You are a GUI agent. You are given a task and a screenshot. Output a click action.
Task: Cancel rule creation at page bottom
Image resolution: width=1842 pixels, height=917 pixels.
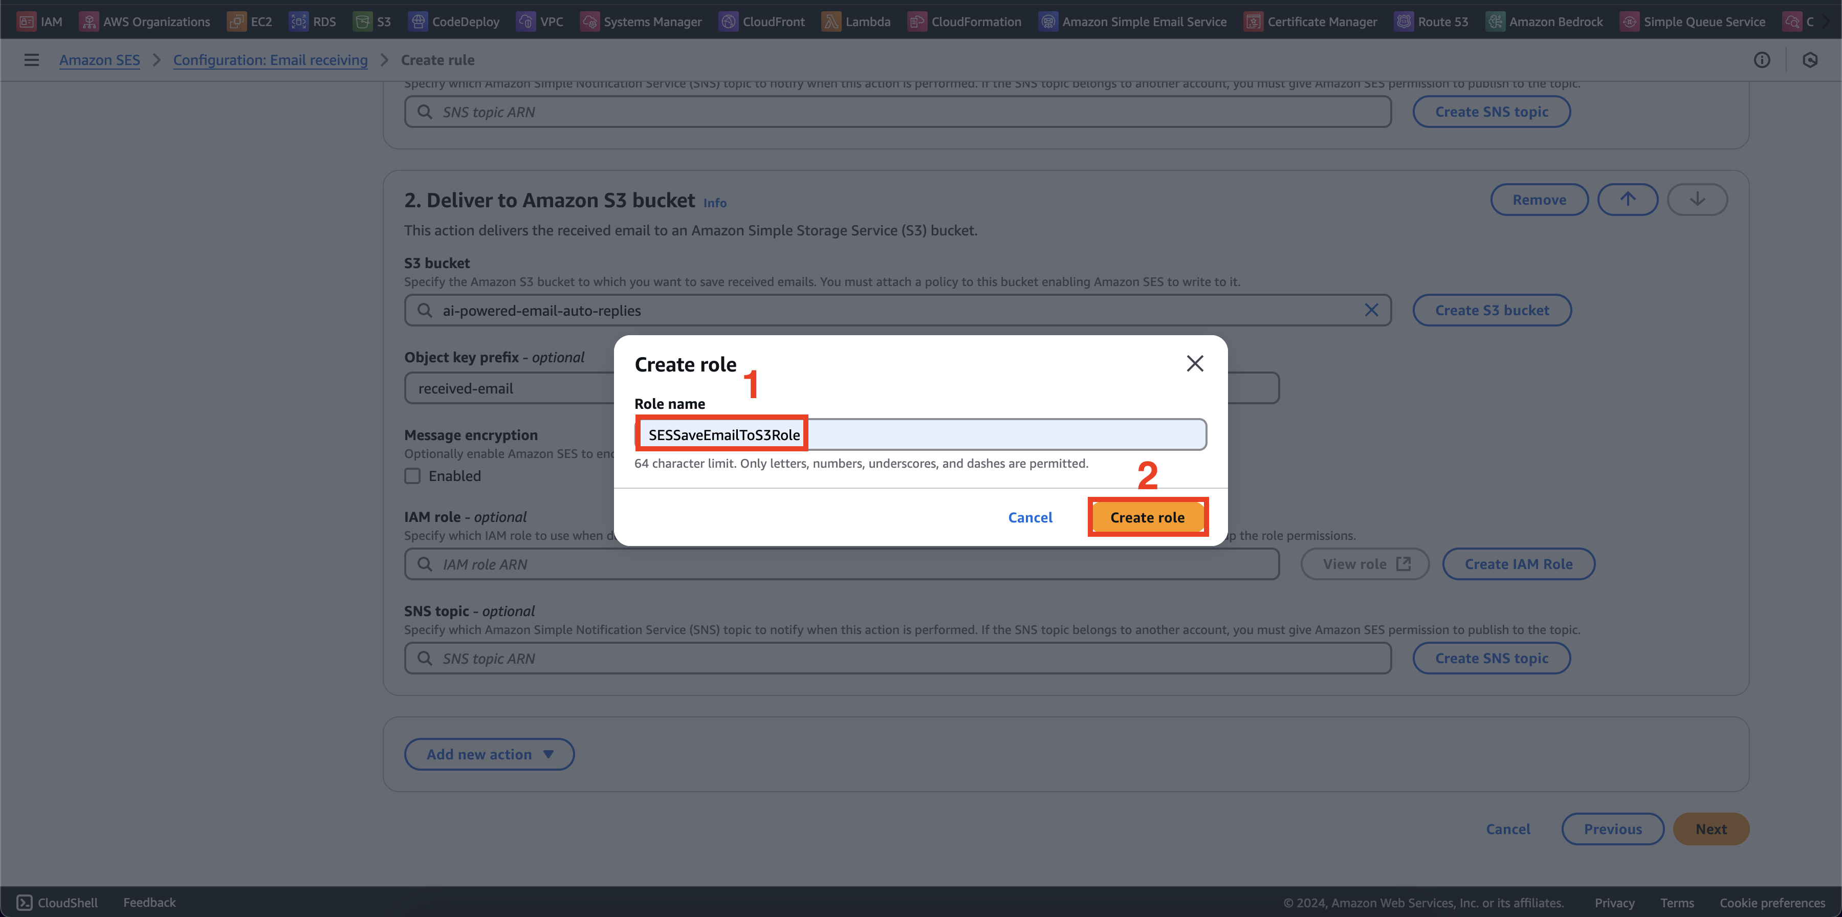pyautogui.click(x=1507, y=829)
